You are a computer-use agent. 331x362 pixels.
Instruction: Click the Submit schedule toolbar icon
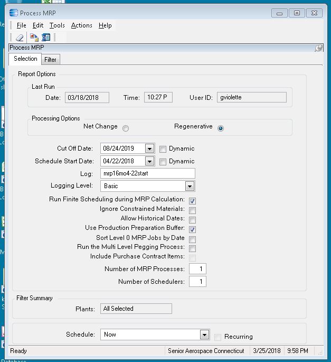46,38
